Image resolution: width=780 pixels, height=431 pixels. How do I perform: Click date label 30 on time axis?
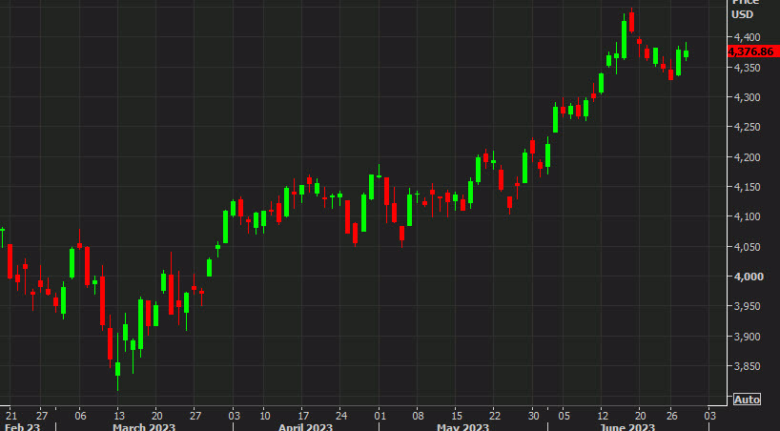tap(533, 416)
